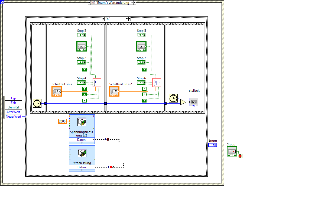Toggle the True constant at bottom of third frame
The height and width of the screenshot is (198, 312).
[x=144, y=101]
